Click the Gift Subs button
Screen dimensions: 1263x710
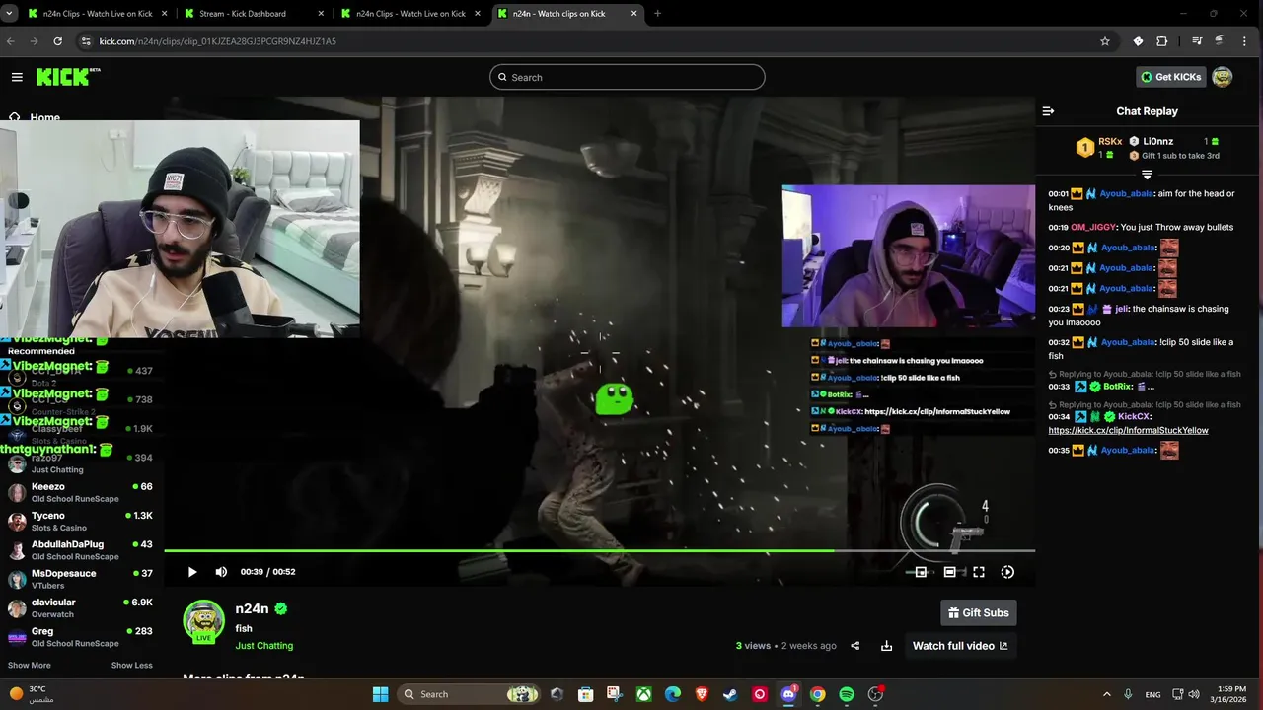coord(979,613)
